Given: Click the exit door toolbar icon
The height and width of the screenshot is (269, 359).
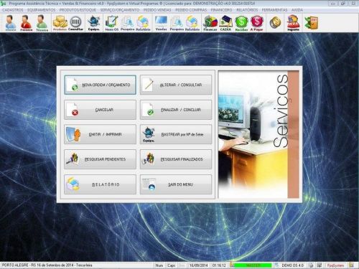Looking at the screenshot, I should (x=312, y=23).
